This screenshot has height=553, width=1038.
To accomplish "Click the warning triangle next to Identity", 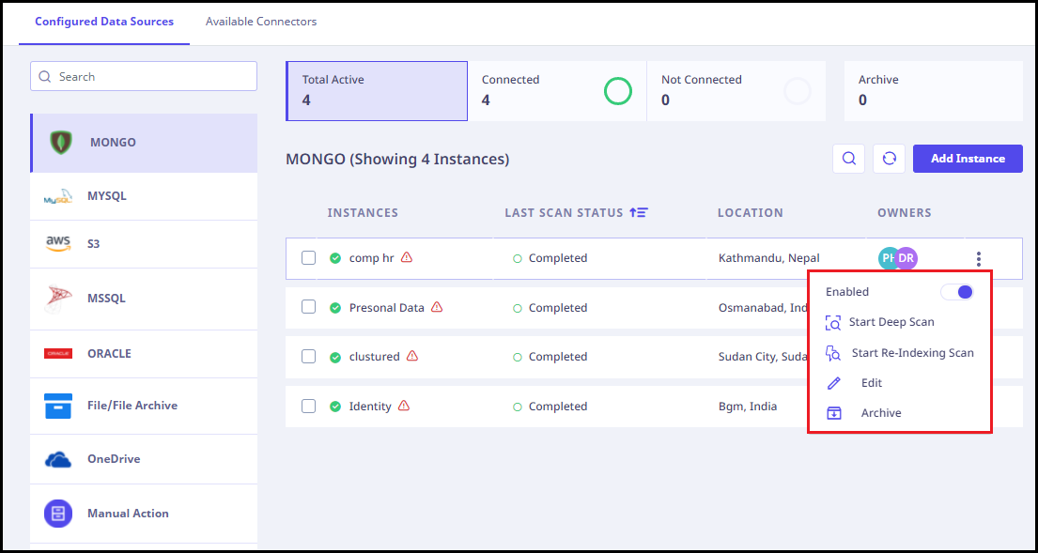I will tap(404, 406).
